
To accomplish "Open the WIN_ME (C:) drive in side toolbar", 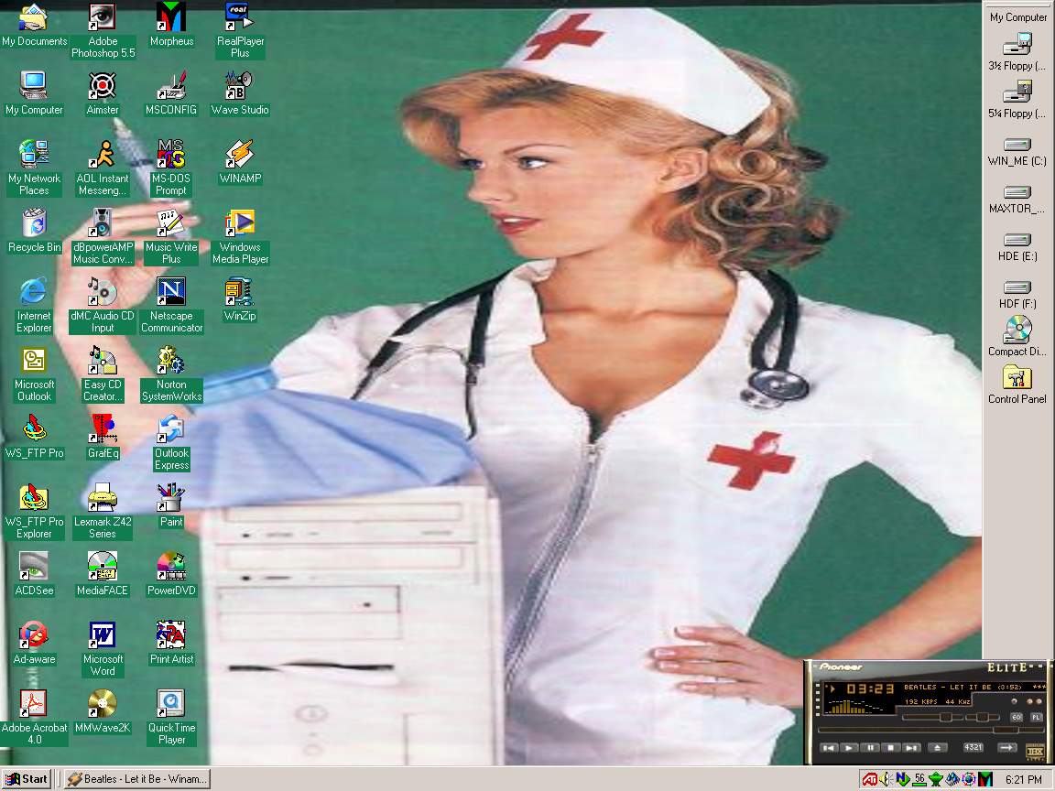I will click(1017, 152).
